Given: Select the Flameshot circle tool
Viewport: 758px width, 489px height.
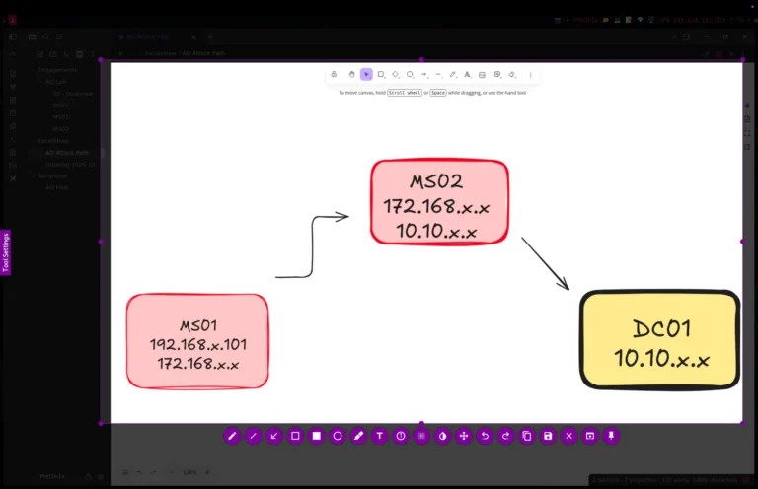Looking at the screenshot, I should click(x=338, y=436).
